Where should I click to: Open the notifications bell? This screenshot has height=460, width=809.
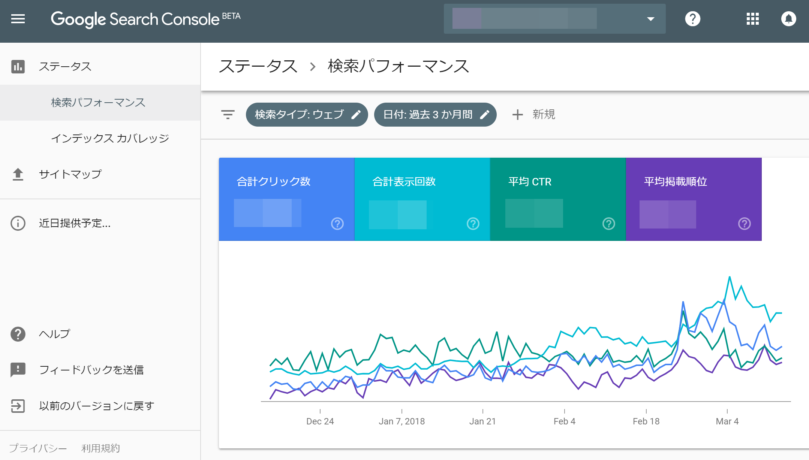pyautogui.click(x=788, y=19)
